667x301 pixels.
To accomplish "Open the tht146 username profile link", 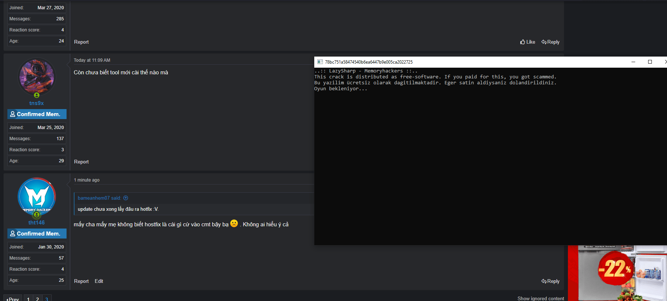I will click(37, 223).
